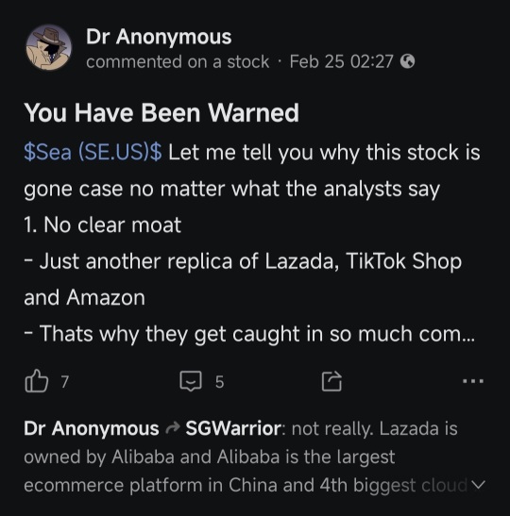Image resolution: width=510 pixels, height=516 pixels.
Task: Tap the comment count number 5
Action: (x=219, y=382)
